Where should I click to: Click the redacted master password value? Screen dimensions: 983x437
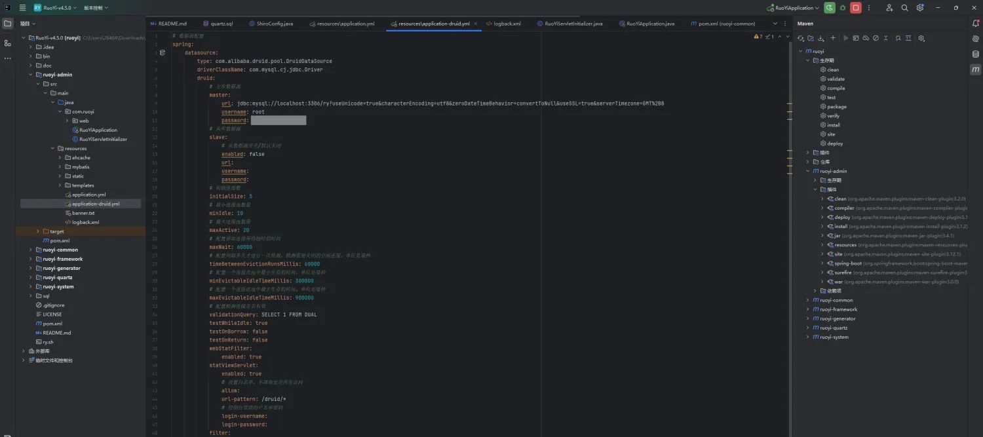[x=279, y=121]
